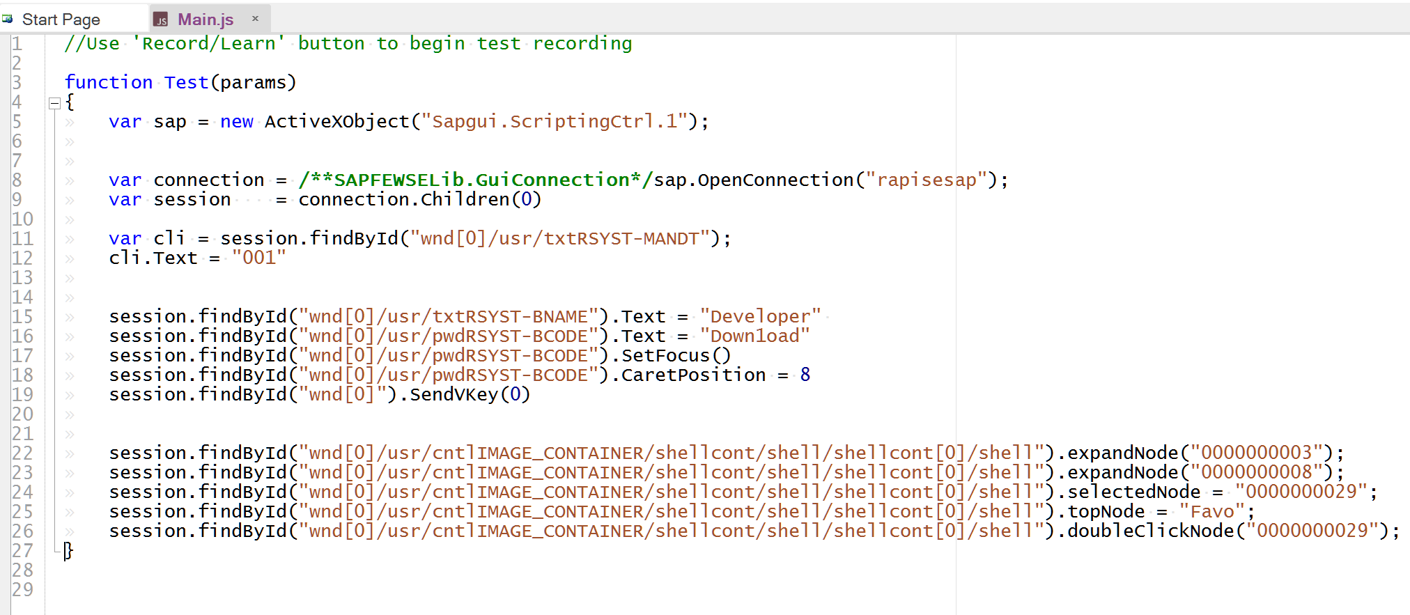Click the "Developer" username string
Image resolution: width=1410 pixels, height=615 pixels.
click(x=760, y=317)
